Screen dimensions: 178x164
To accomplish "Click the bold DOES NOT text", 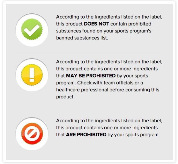I will click(x=96, y=24).
